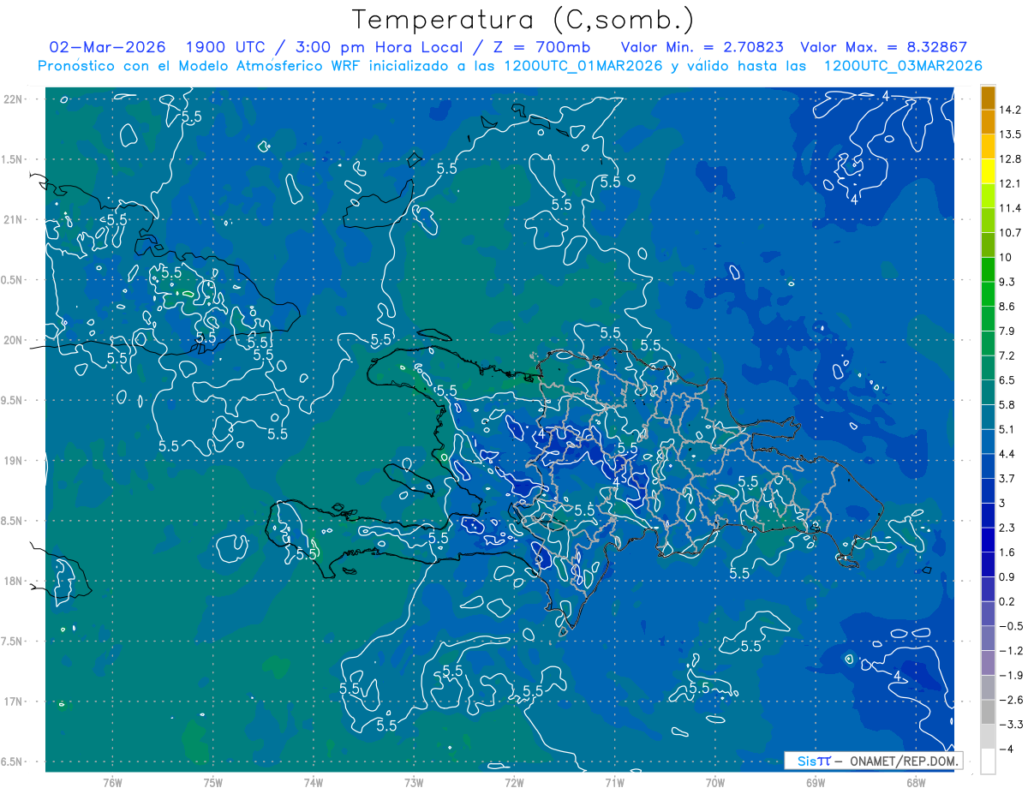
Task: Click latitude axis label '18N'
Action: (x=14, y=582)
